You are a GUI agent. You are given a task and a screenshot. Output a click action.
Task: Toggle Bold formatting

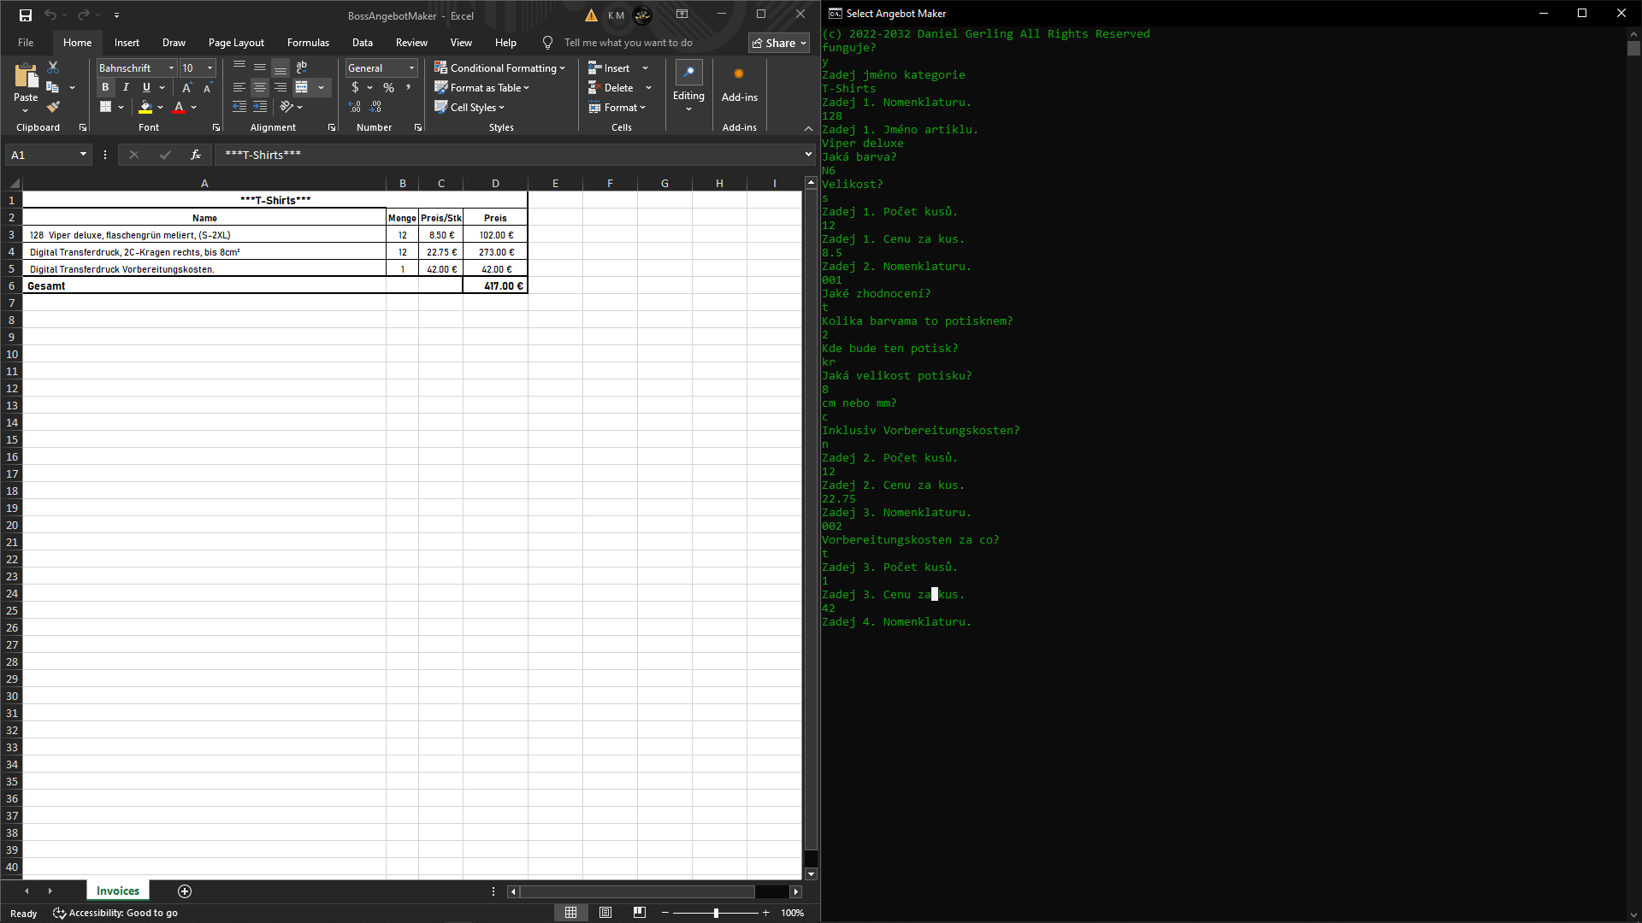tap(105, 87)
